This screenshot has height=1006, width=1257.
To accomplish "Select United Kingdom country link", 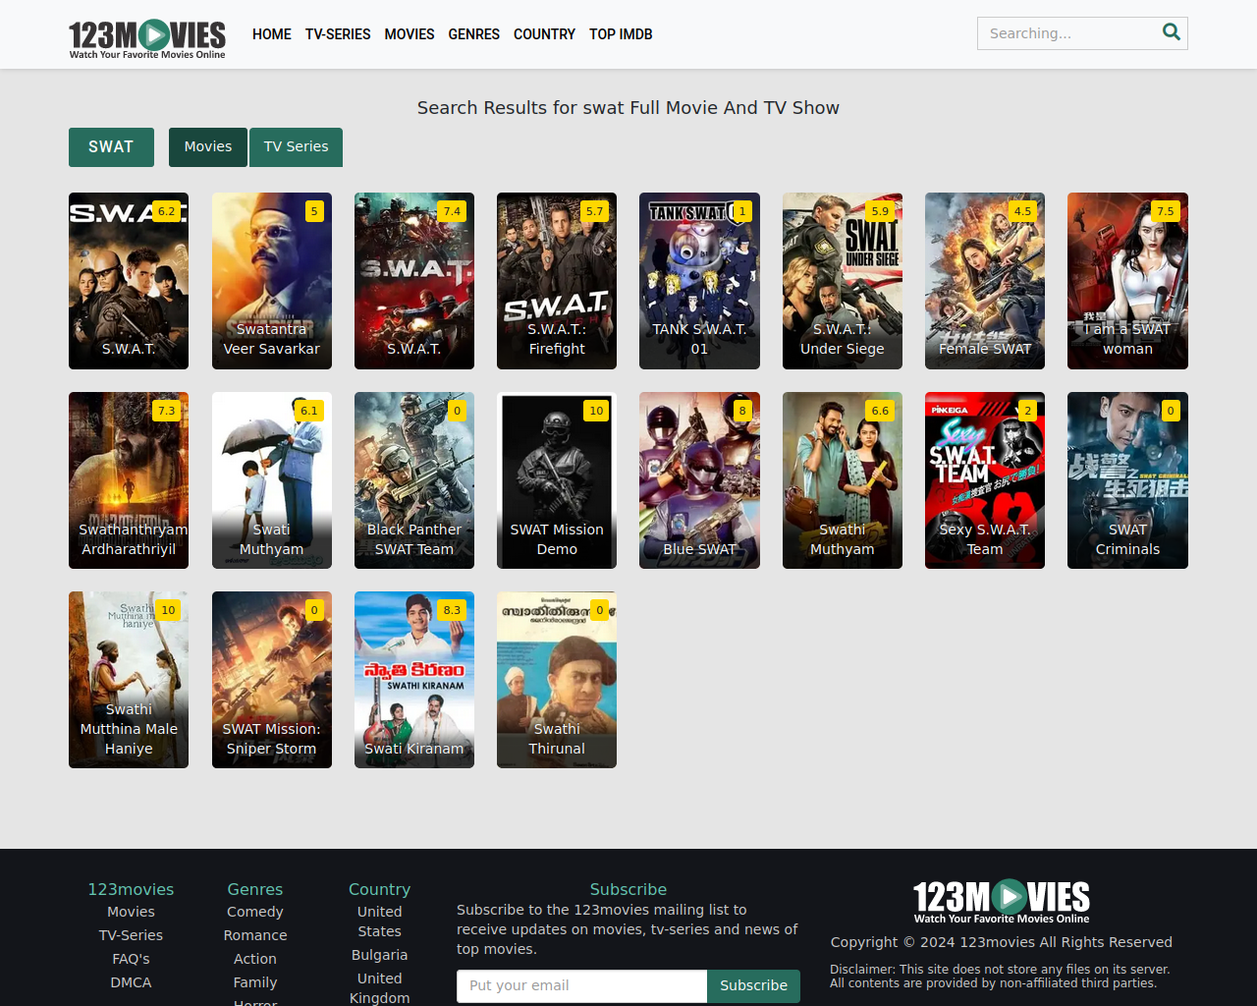I will pyautogui.click(x=379, y=988).
